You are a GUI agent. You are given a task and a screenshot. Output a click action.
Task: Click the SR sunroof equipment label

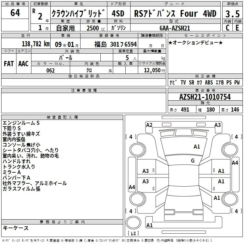pos(191,83)
